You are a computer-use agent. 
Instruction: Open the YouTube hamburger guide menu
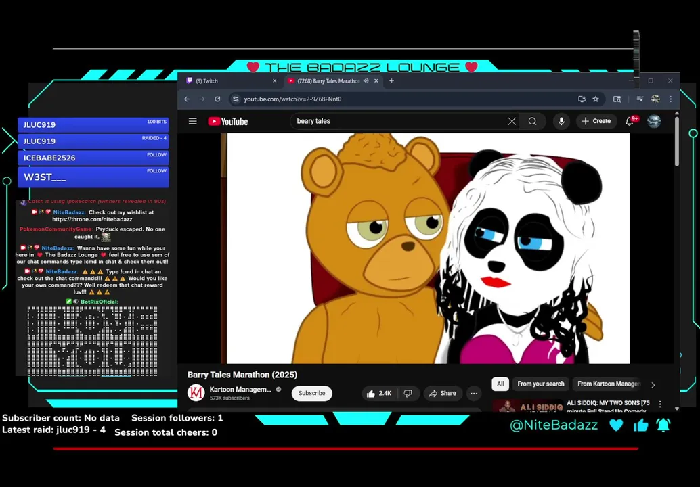pos(192,121)
